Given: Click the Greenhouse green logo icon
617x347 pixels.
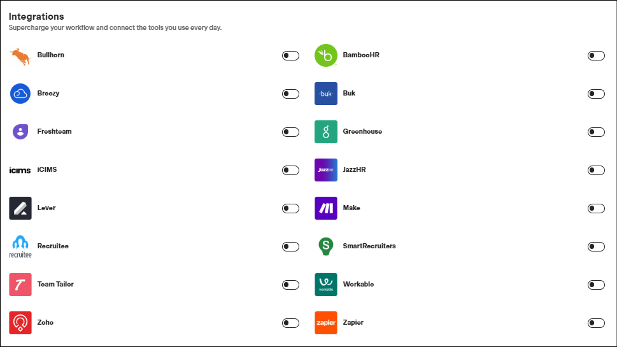Looking at the screenshot, I should 326,132.
